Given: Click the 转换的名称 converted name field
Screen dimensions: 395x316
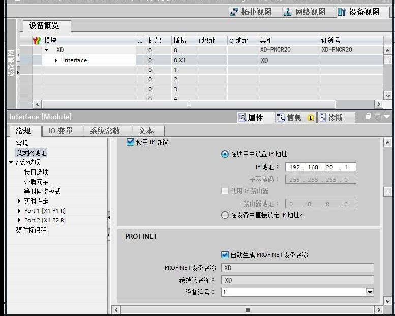Looking at the screenshot, I should pyautogui.click(x=297, y=280).
